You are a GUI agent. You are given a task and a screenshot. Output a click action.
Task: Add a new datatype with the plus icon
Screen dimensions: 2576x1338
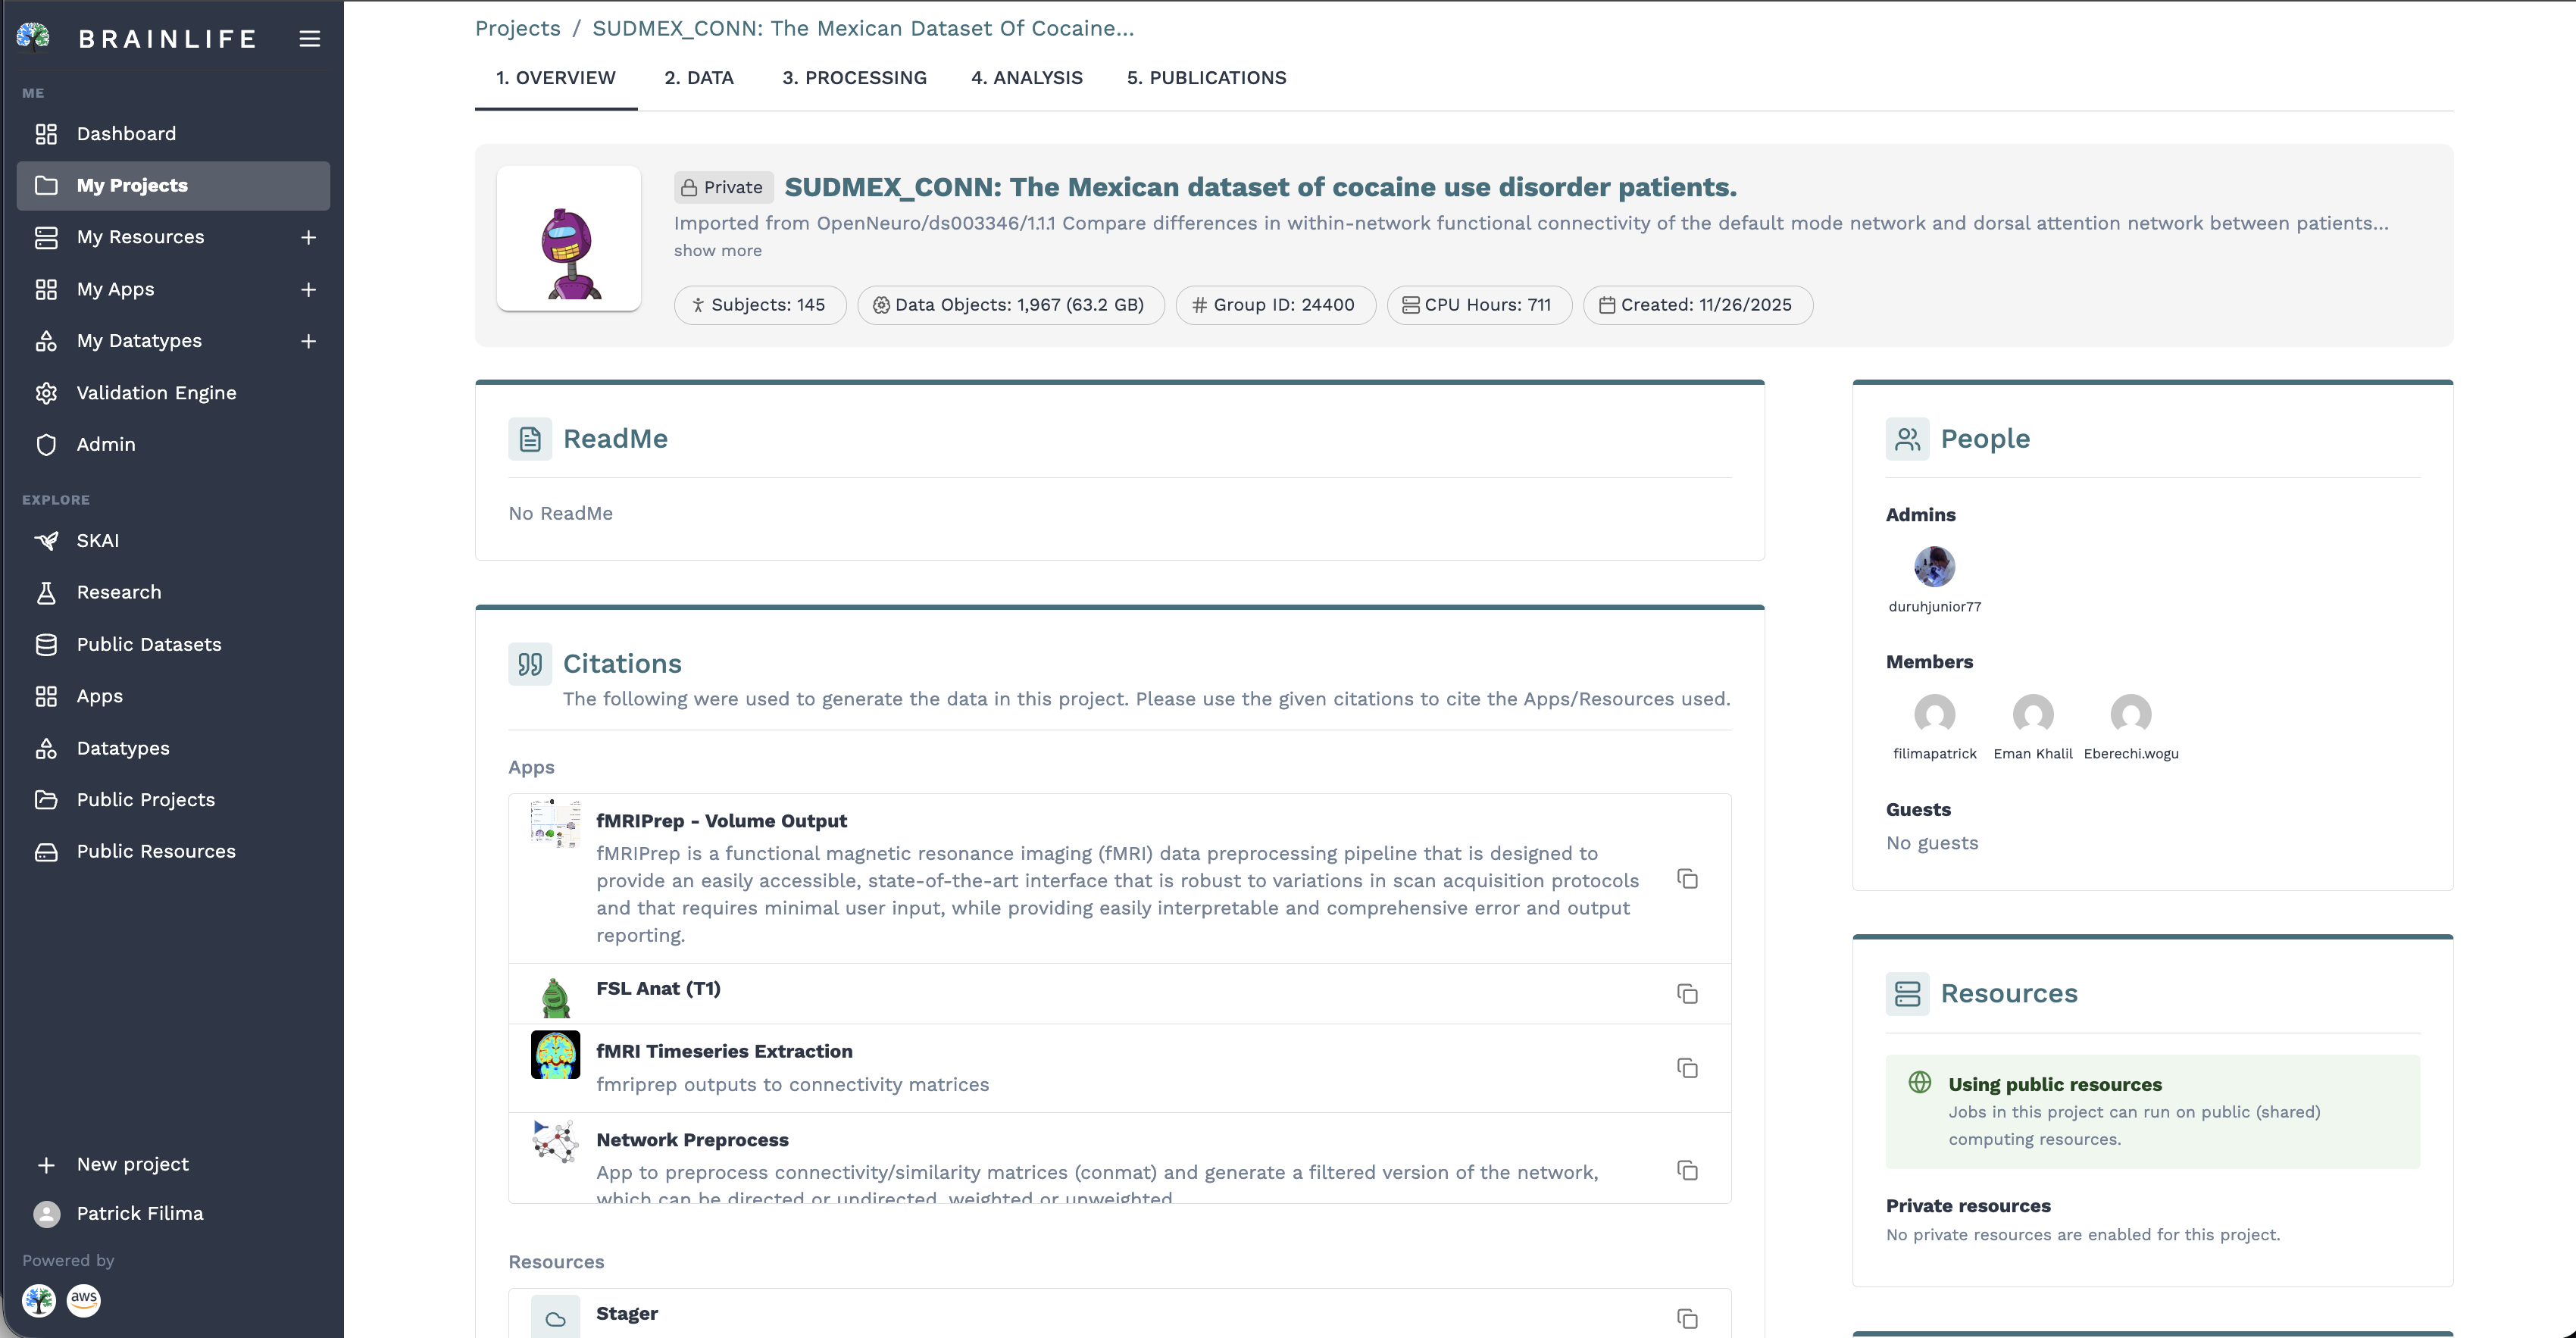coord(309,341)
